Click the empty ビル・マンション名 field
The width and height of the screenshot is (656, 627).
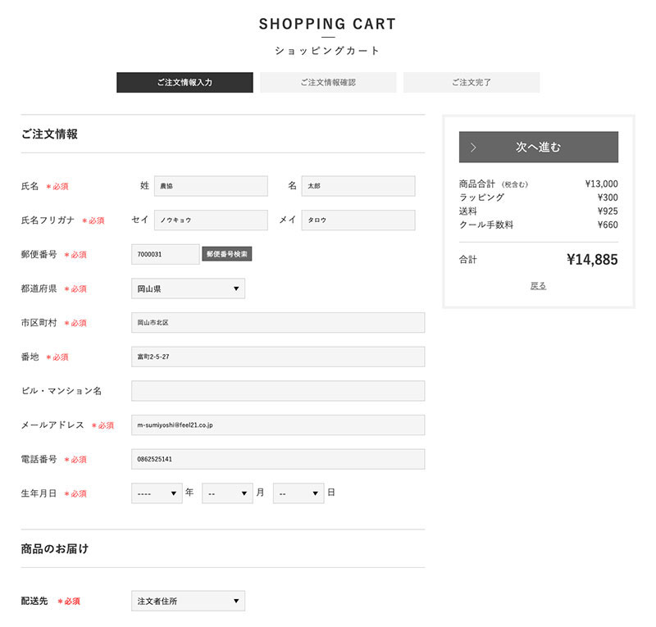coord(278,391)
